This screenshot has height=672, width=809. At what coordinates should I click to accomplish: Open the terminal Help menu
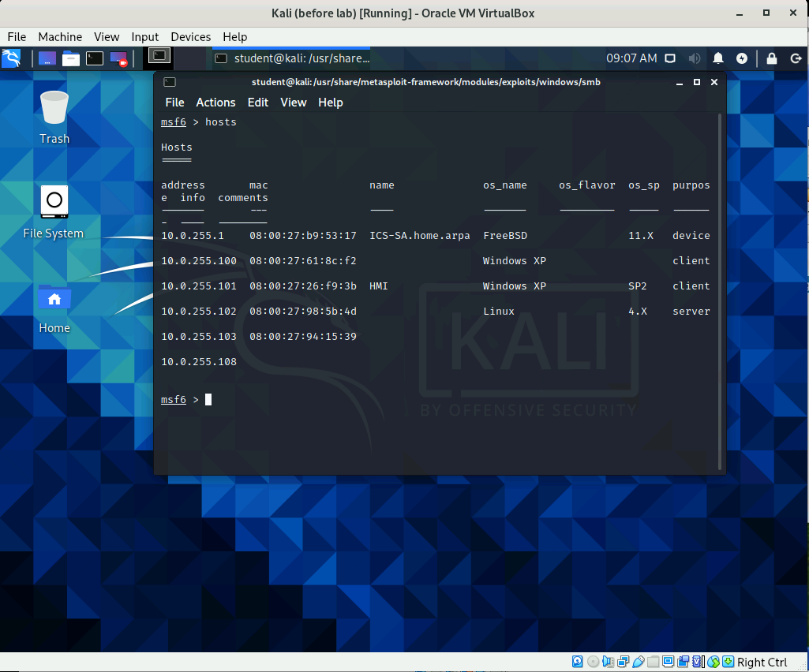coord(331,103)
